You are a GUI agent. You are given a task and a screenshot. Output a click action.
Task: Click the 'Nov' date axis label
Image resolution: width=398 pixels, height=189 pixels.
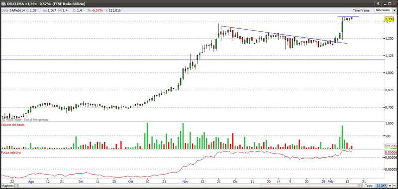[x=186, y=182]
